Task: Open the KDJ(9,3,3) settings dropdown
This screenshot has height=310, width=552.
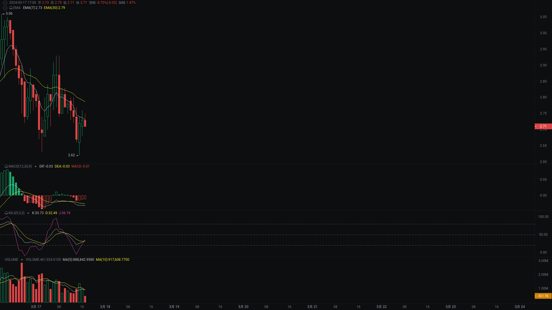Action: 28,213
